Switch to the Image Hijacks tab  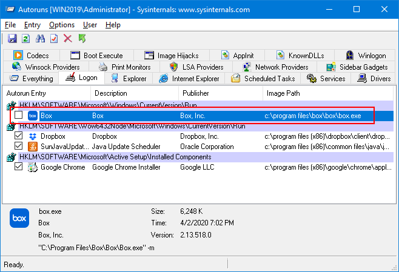[x=172, y=55]
